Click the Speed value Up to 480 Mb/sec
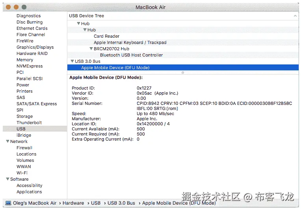The height and width of the screenshot is (209, 301). [x=155, y=114]
